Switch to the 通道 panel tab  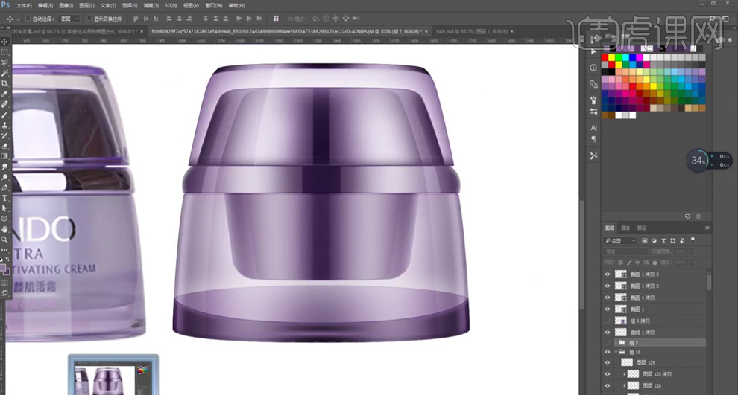point(625,228)
